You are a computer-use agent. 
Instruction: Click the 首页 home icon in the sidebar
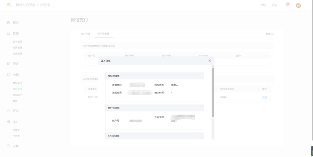click(x=8, y=22)
